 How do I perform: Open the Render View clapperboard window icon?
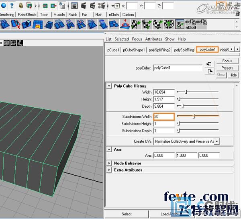(74, 6)
